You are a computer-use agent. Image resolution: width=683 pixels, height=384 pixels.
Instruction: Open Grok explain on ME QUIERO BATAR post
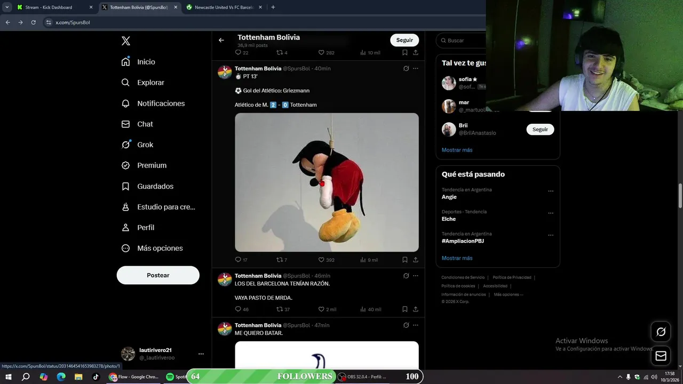click(406, 325)
